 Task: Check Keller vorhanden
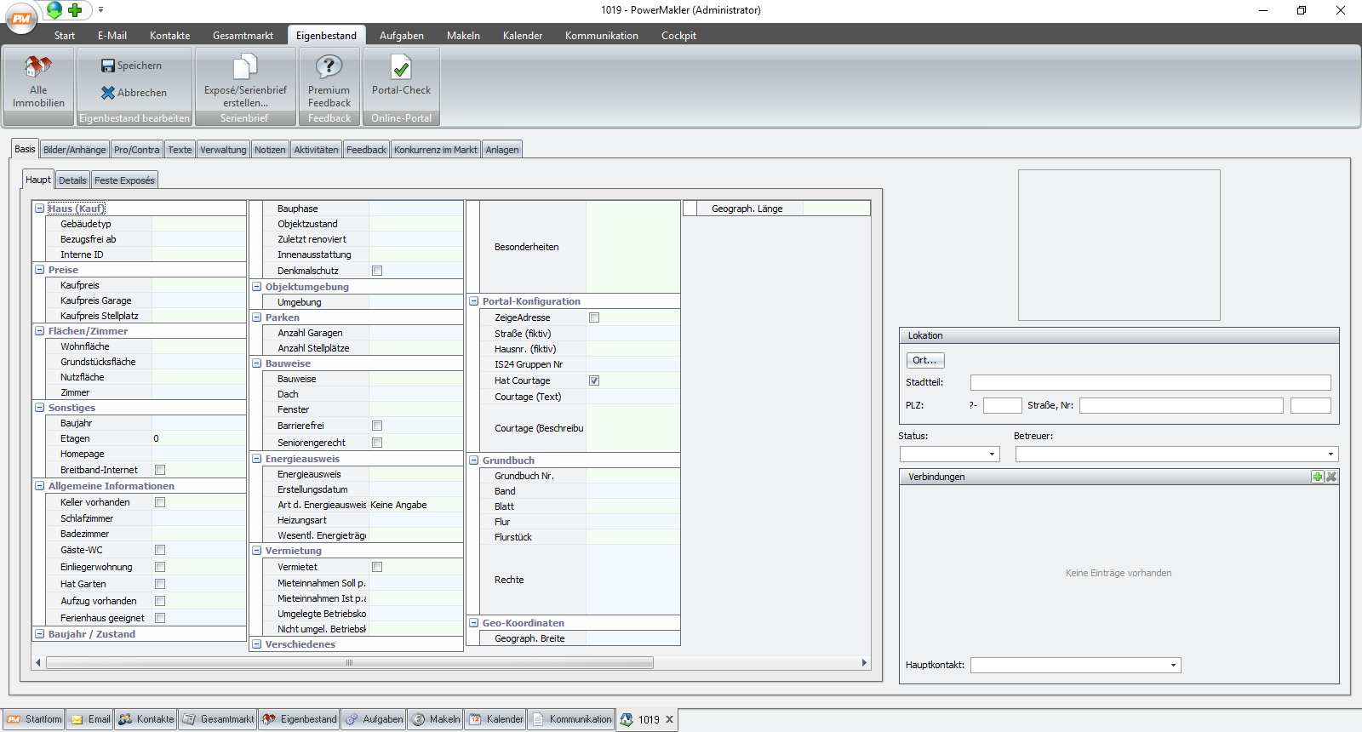(x=160, y=502)
